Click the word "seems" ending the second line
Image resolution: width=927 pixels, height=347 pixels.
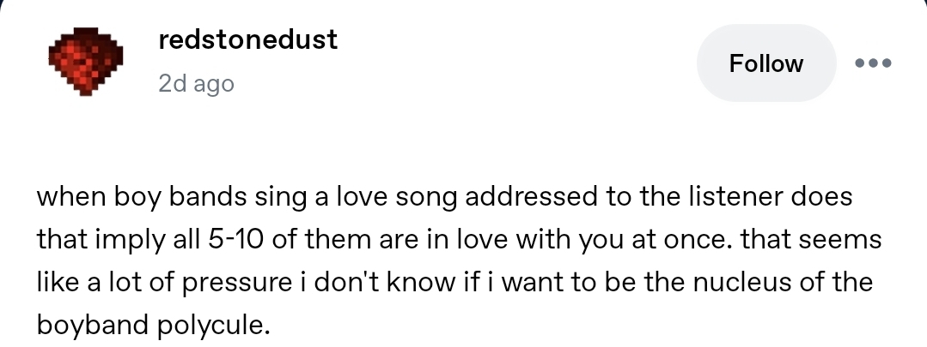tap(846, 240)
